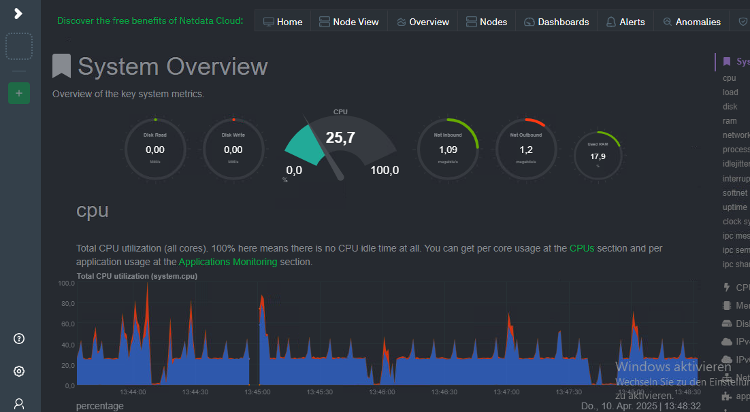The height and width of the screenshot is (412, 750).
Task: Click the percentage unit label under chart
Action: tap(99, 406)
